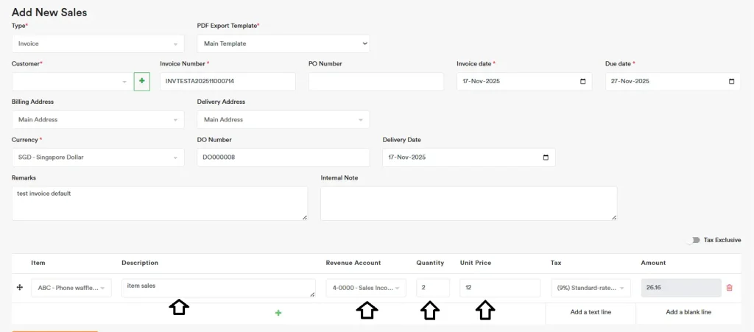Open the Currency dropdown showing SGD

click(98, 158)
